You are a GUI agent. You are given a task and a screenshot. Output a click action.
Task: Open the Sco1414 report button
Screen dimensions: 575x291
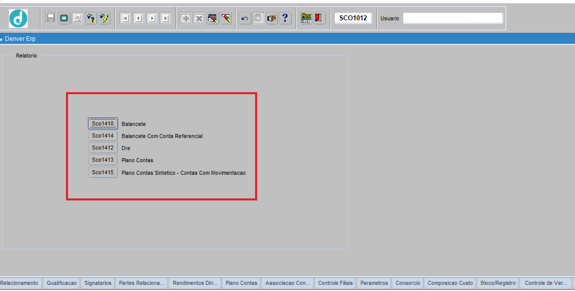point(103,136)
